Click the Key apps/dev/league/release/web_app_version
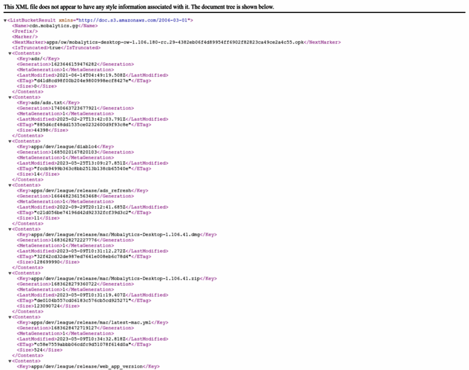Image resolution: width=469 pixels, height=370 pixels. (87, 366)
